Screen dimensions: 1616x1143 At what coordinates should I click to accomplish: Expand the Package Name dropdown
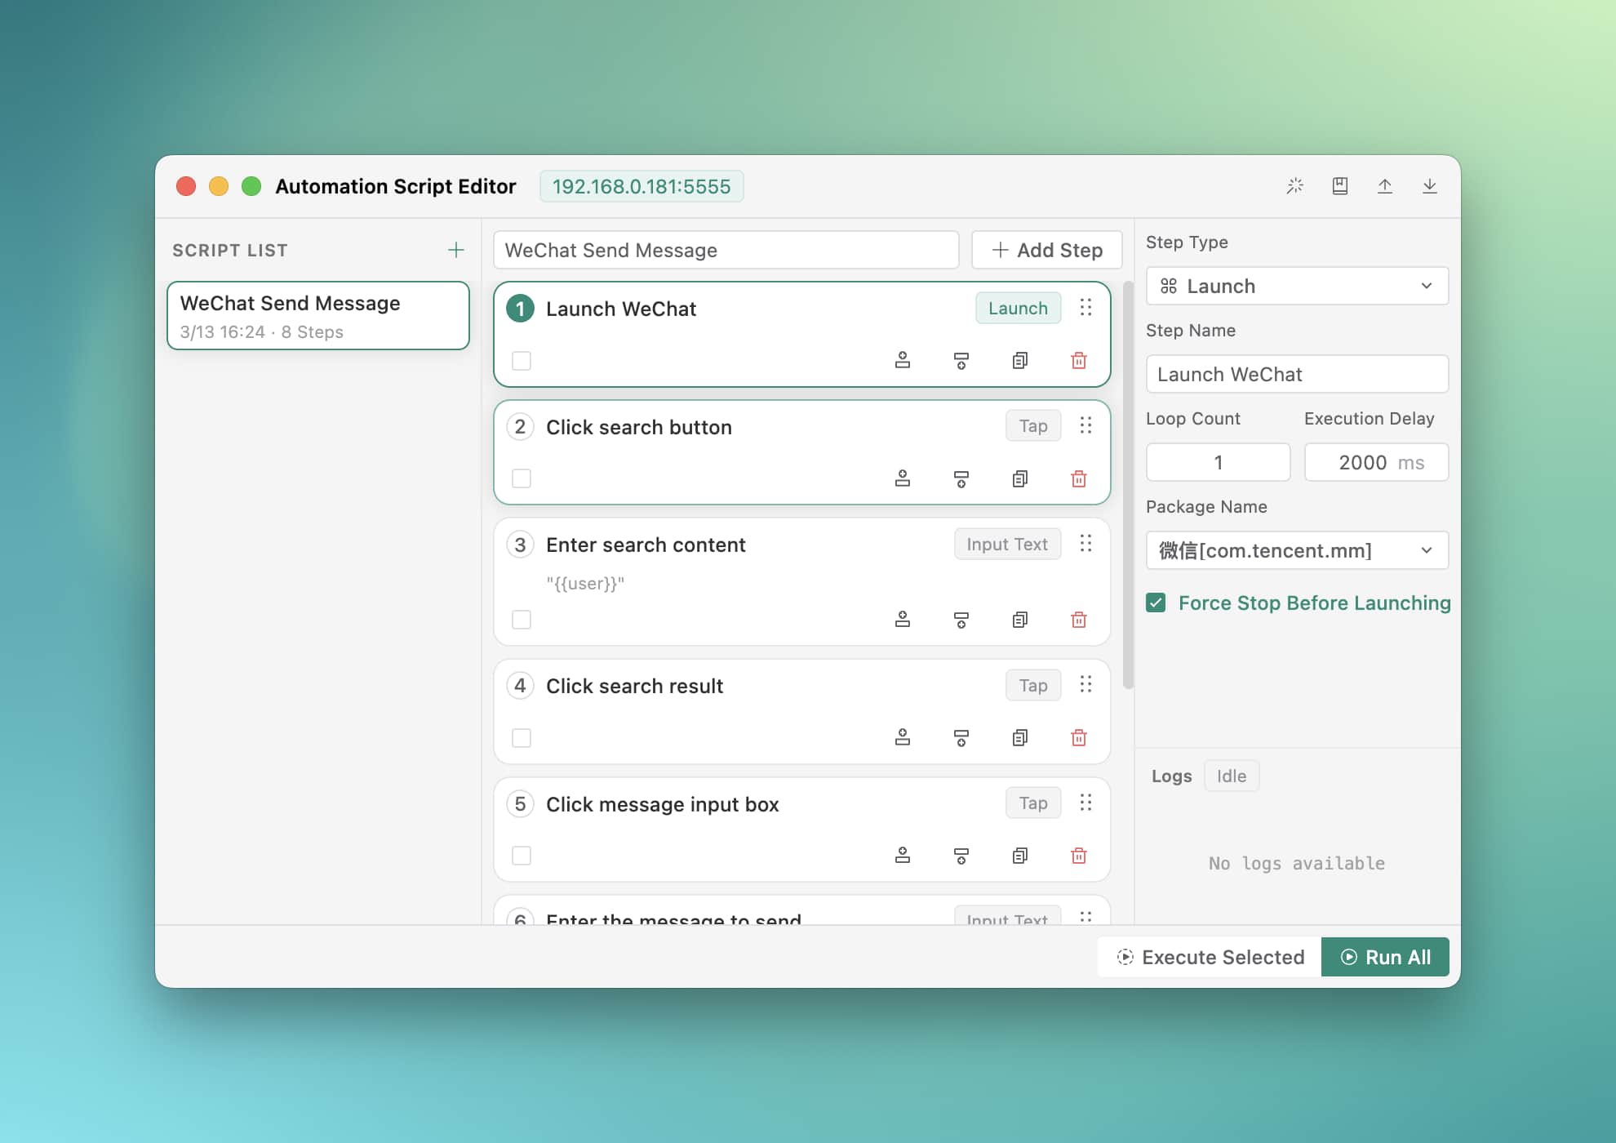[1297, 550]
